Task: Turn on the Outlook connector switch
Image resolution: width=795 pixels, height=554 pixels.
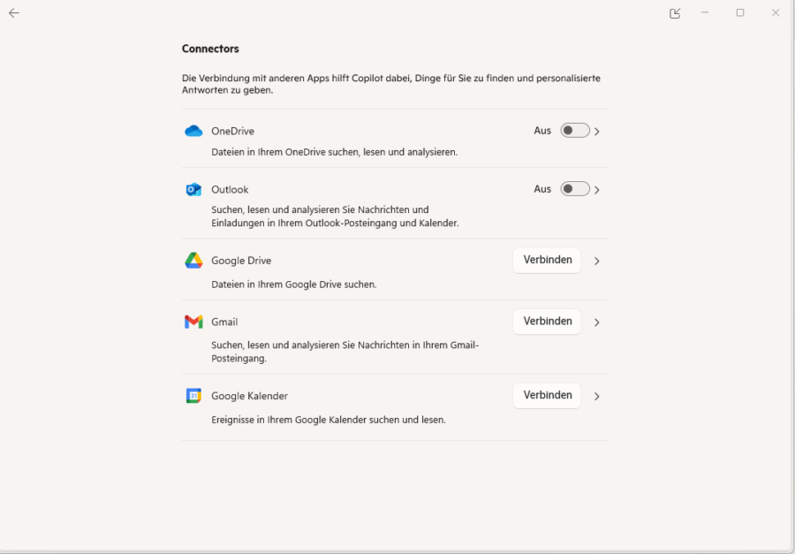Action: point(575,189)
